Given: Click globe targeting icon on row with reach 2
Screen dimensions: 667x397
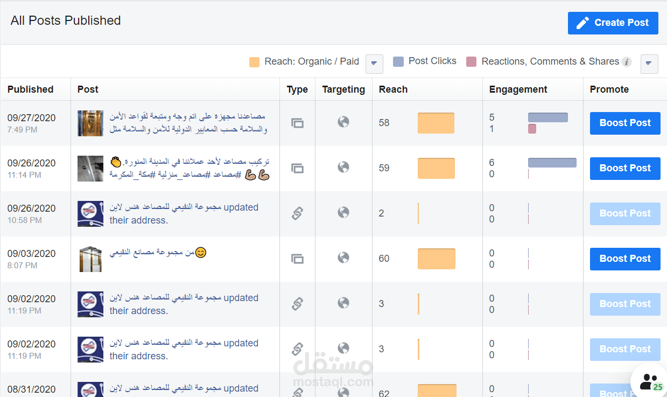Looking at the screenshot, I should coord(343,213).
